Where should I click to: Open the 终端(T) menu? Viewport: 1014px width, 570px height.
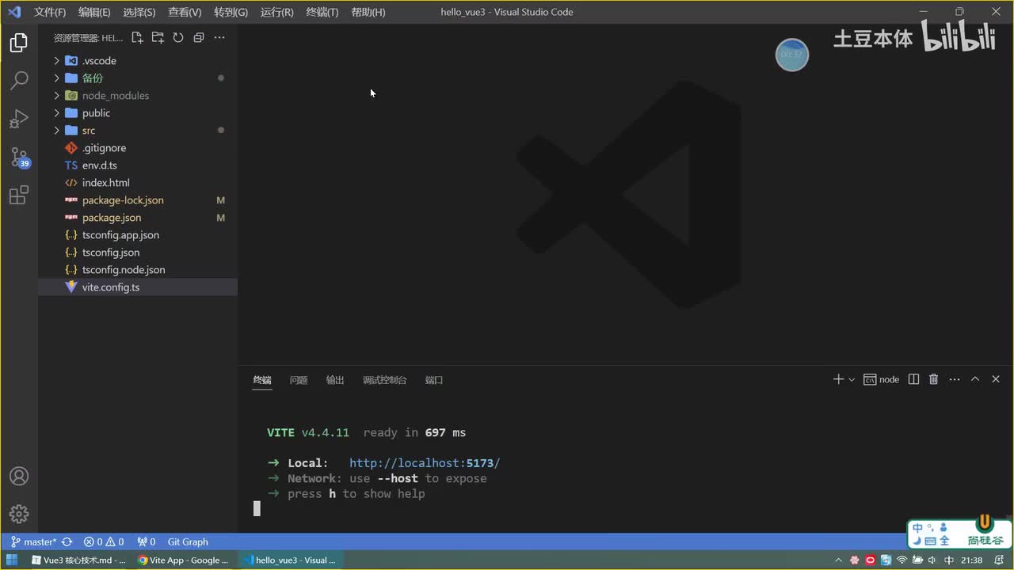coord(322,12)
